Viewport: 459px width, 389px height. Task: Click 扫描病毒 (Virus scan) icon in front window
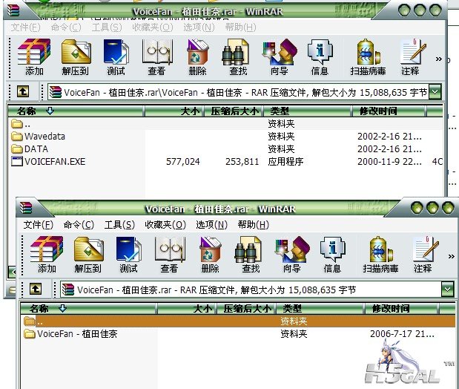click(381, 249)
